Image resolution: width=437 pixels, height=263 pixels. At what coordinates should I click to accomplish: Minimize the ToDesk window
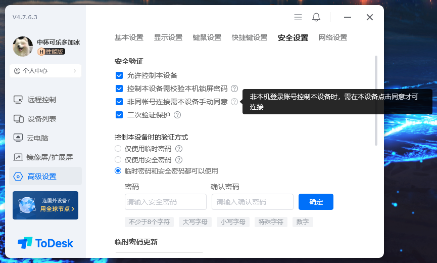coord(347,17)
